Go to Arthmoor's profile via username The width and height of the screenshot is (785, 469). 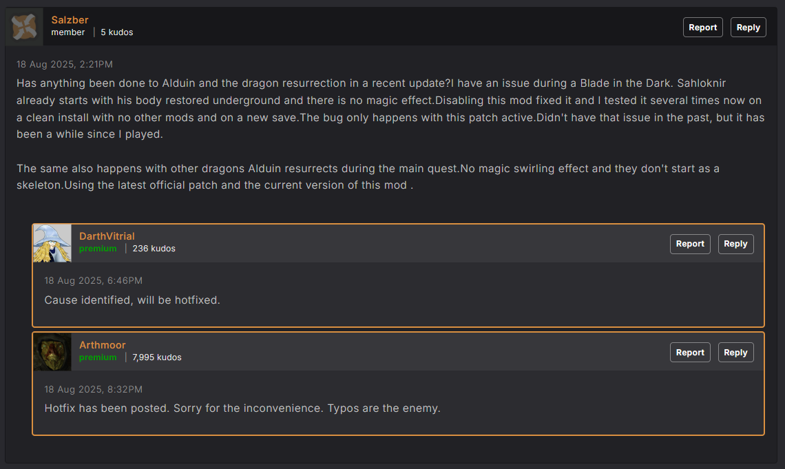[103, 345]
